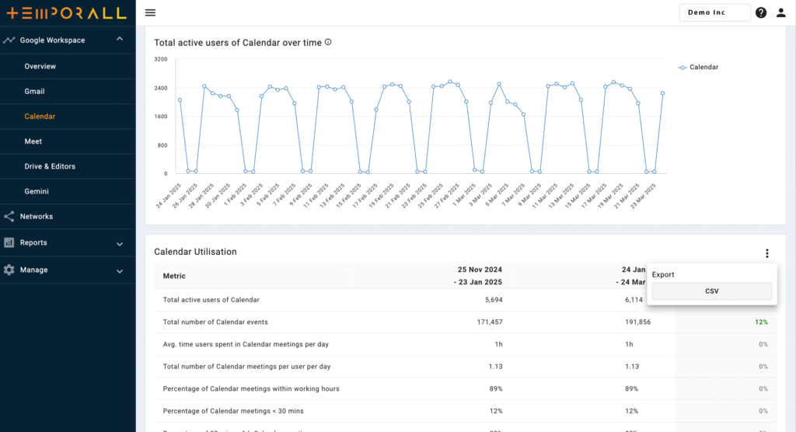
Task: Click 'Total active users of Calendar' row label
Action: coord(211,300)
